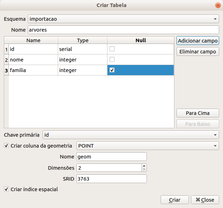Open the POINT geometry type dropdown
The height and width of the screenshot is (208, 223).
pos(147,145)
